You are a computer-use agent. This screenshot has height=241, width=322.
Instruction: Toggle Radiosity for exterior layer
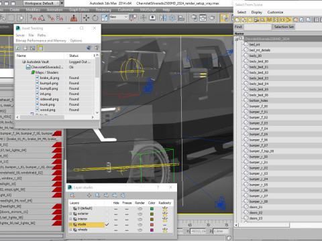pyautogui.click(x=165, y=214)
